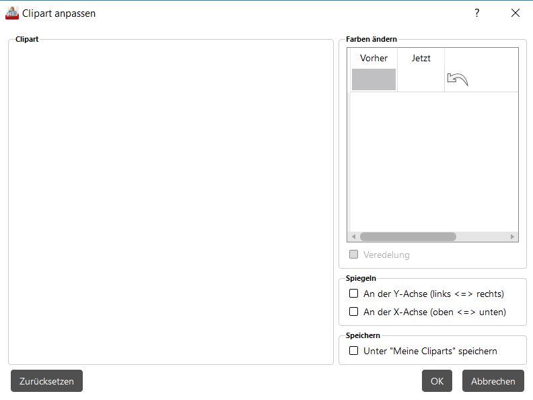533x400 pixels.
Task: Click the Jetzt column header
Action: 421,58
